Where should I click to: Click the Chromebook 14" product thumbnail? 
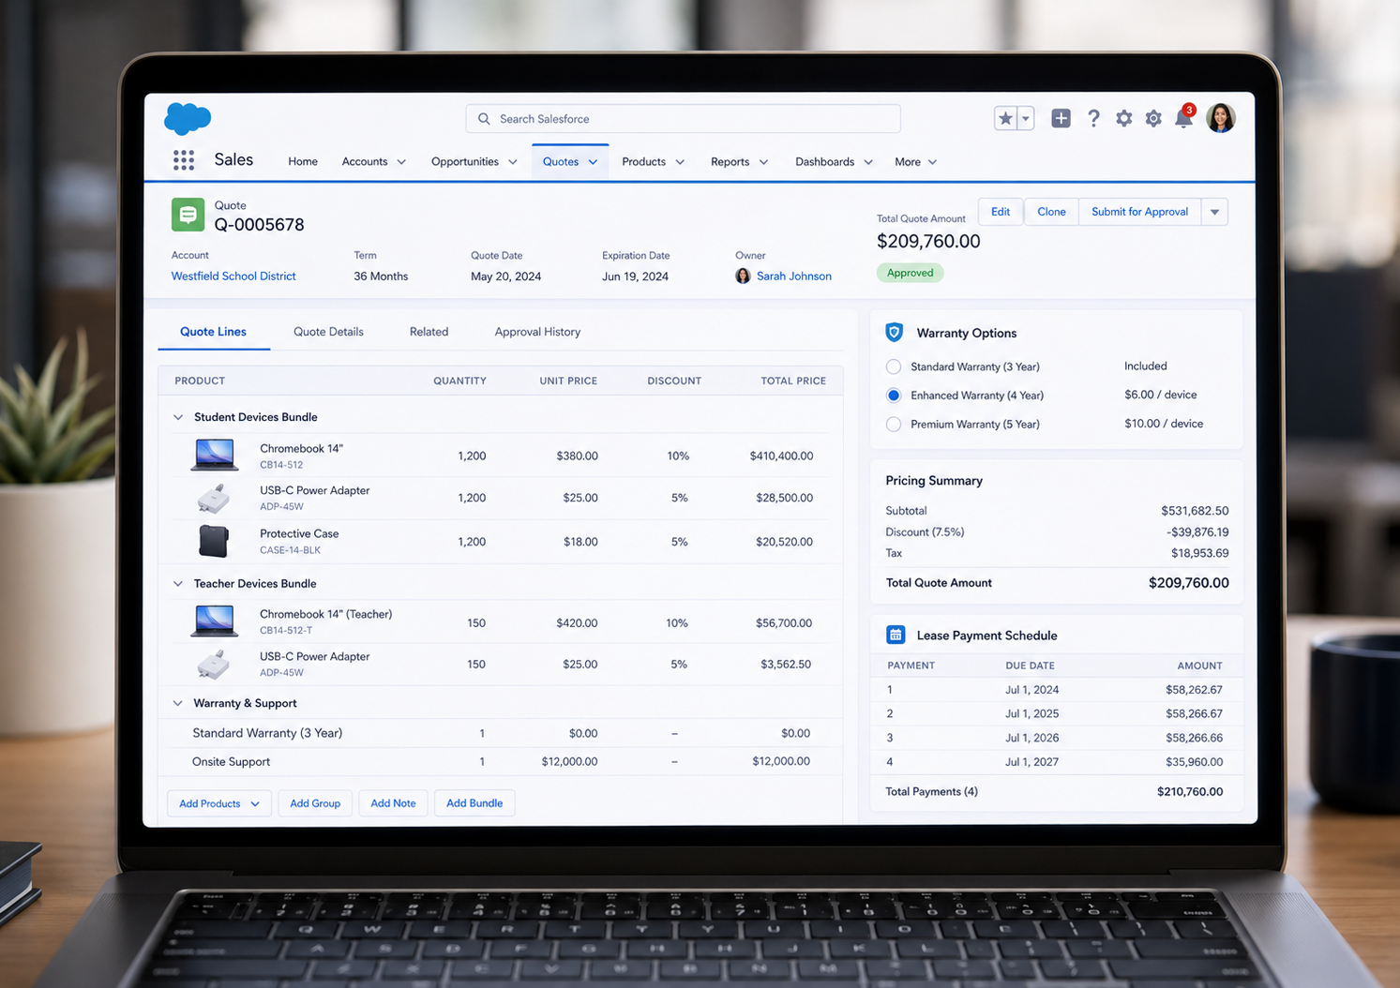215,456
